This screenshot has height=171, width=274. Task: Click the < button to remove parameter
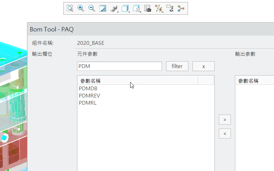click(x=225, y=134)
